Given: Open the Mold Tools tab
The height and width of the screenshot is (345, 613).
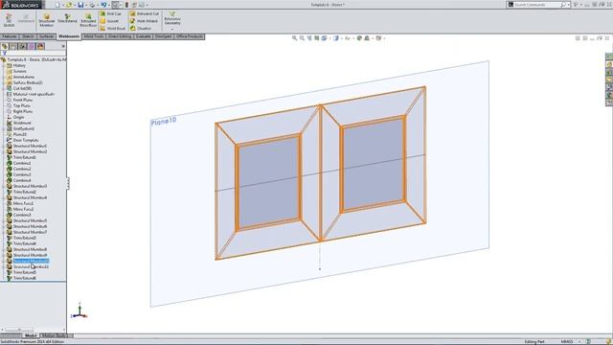Looking at the screenshot, I should pyautogui.click(x=94, y=36).
